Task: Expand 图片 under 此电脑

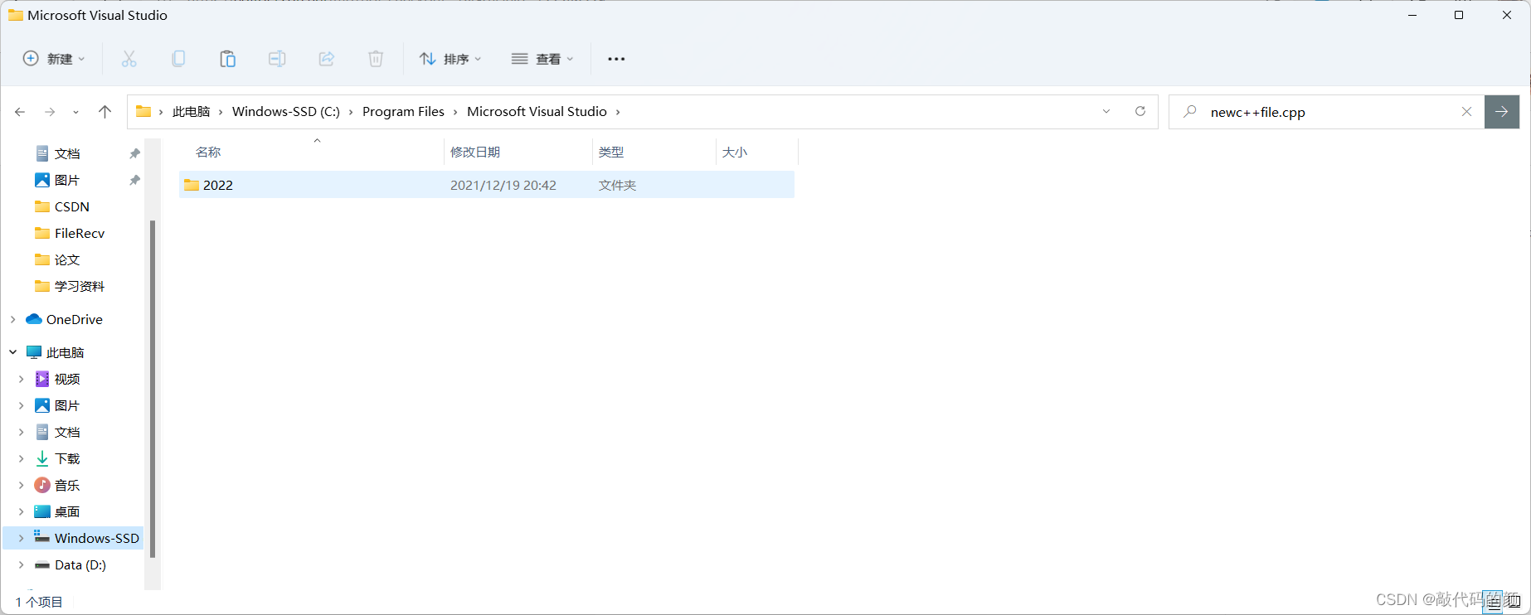Action: (22, 405)
